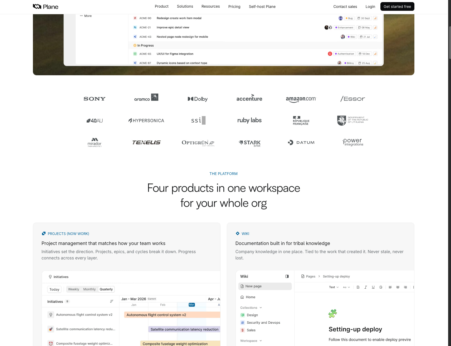Open the More menu in app sidebar

(x=86, y=16)
